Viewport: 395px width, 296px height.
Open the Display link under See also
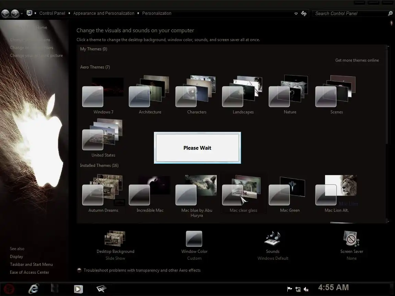click(x=16, y=257)
